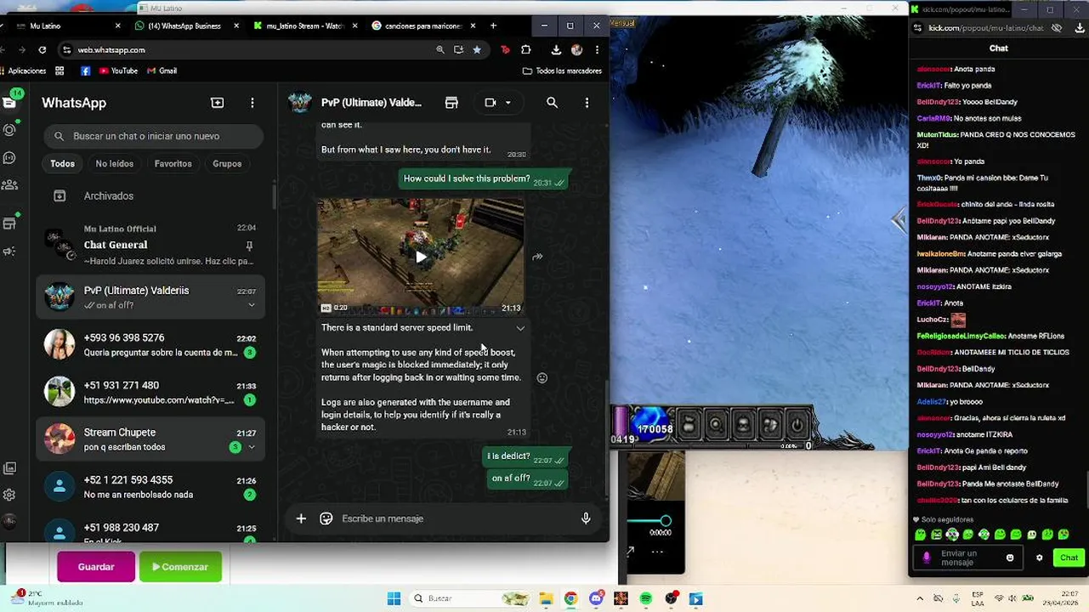Image resolution: width=1089 pixels, height=612 pixels.
Task: Select the Grupos chat filter
Action: pyautogui.click(x=227, y=163)
